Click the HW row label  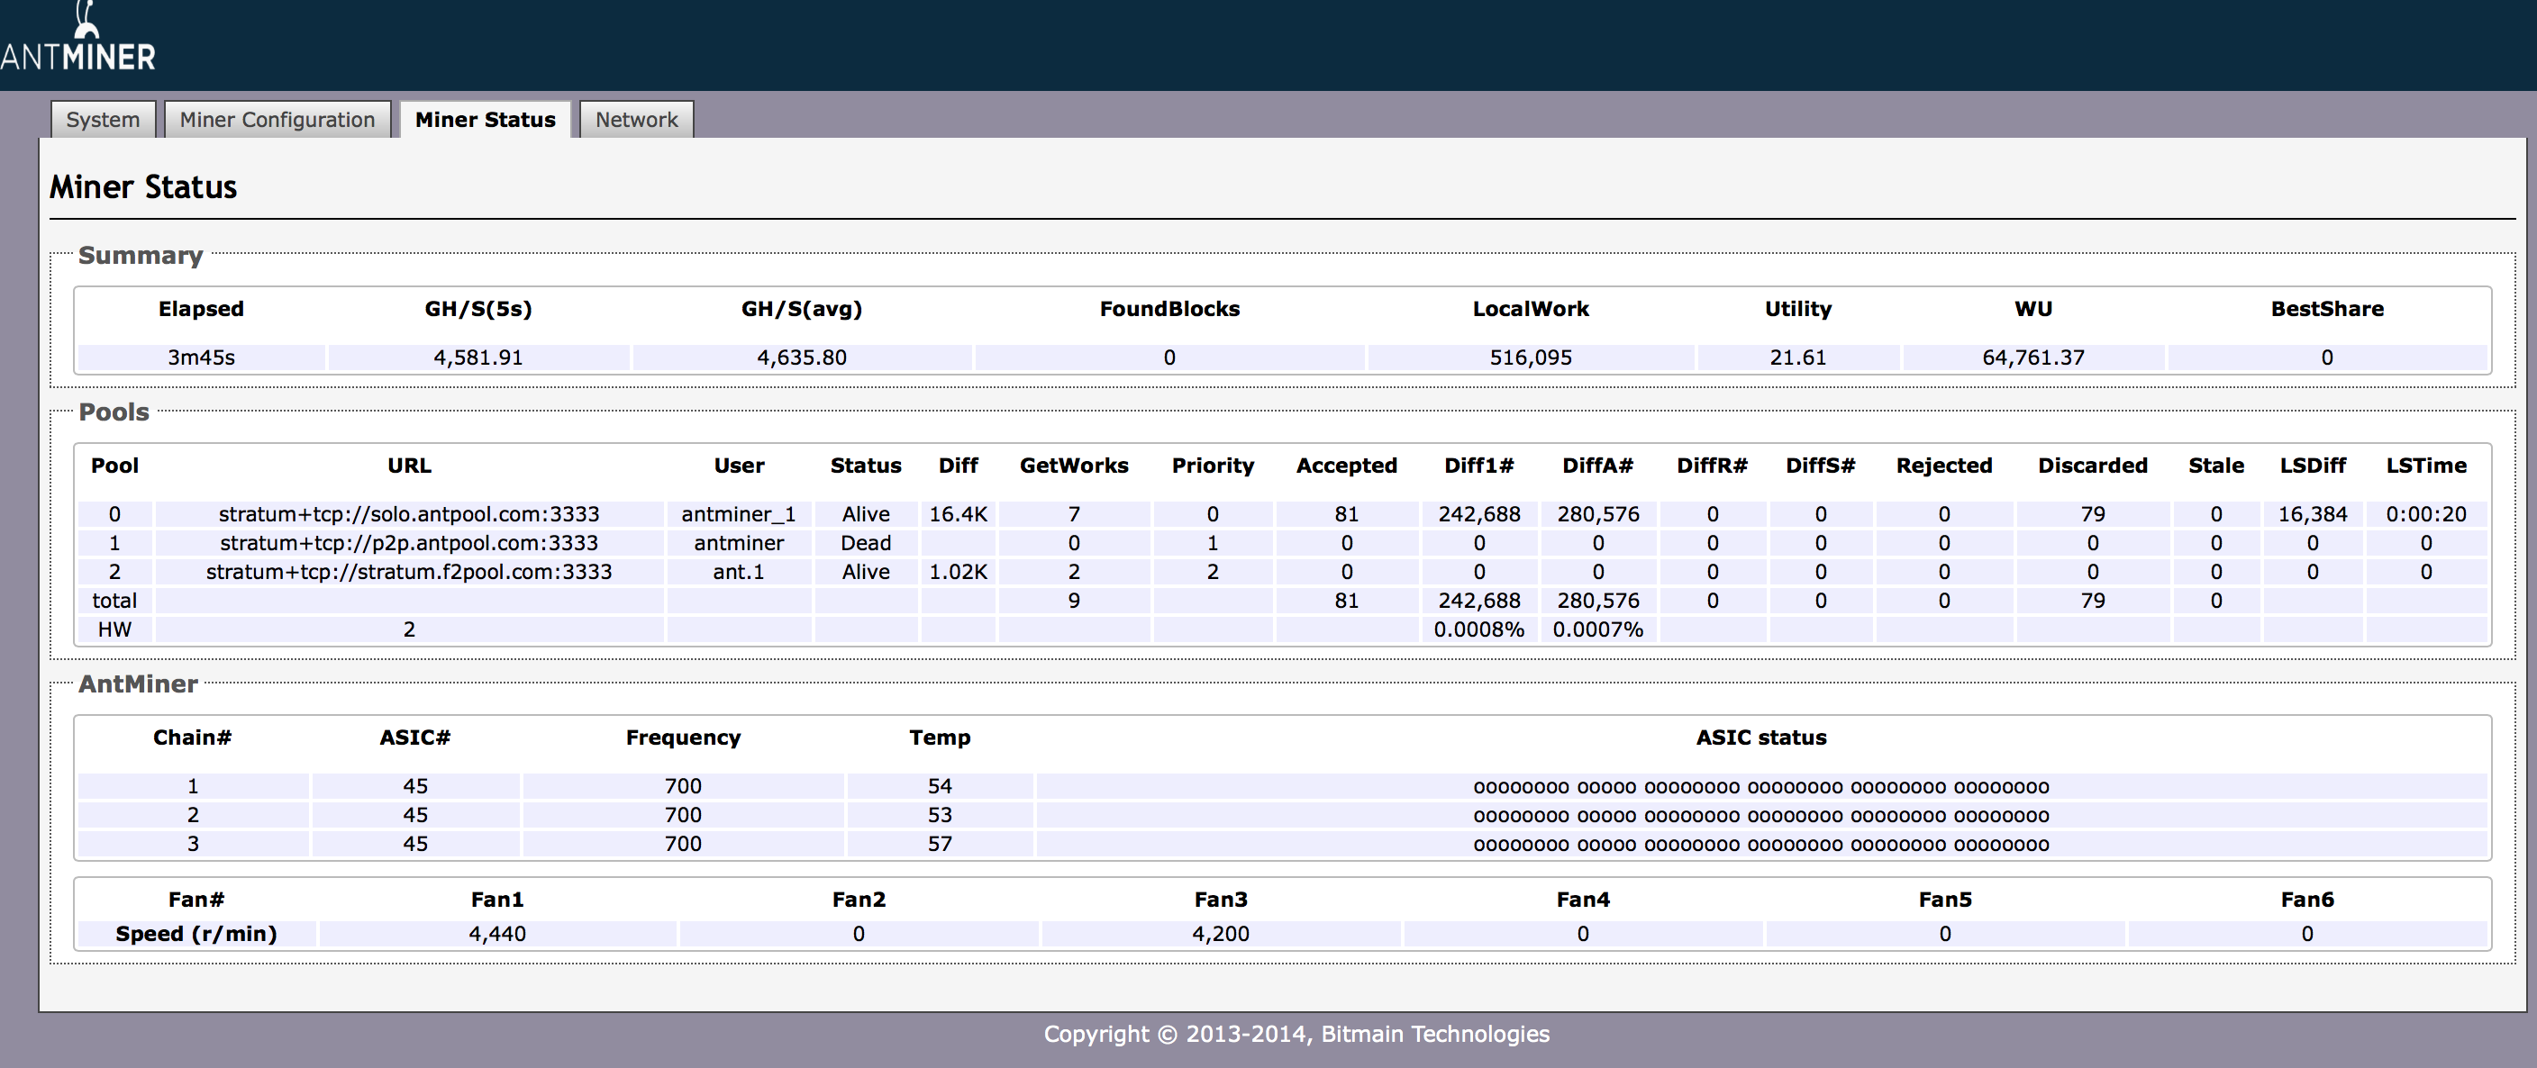pyautogui.click(x=114, y=629)
